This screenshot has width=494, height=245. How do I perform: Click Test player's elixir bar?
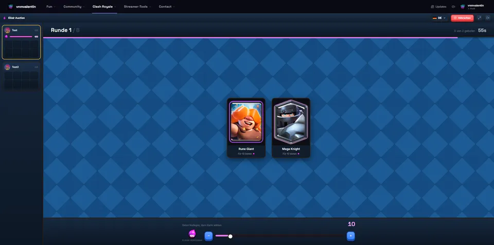click(x=21, y=37)
